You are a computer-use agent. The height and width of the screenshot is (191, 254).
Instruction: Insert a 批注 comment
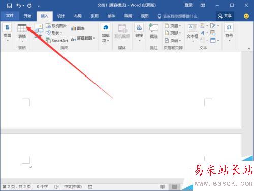click(154, 31)
